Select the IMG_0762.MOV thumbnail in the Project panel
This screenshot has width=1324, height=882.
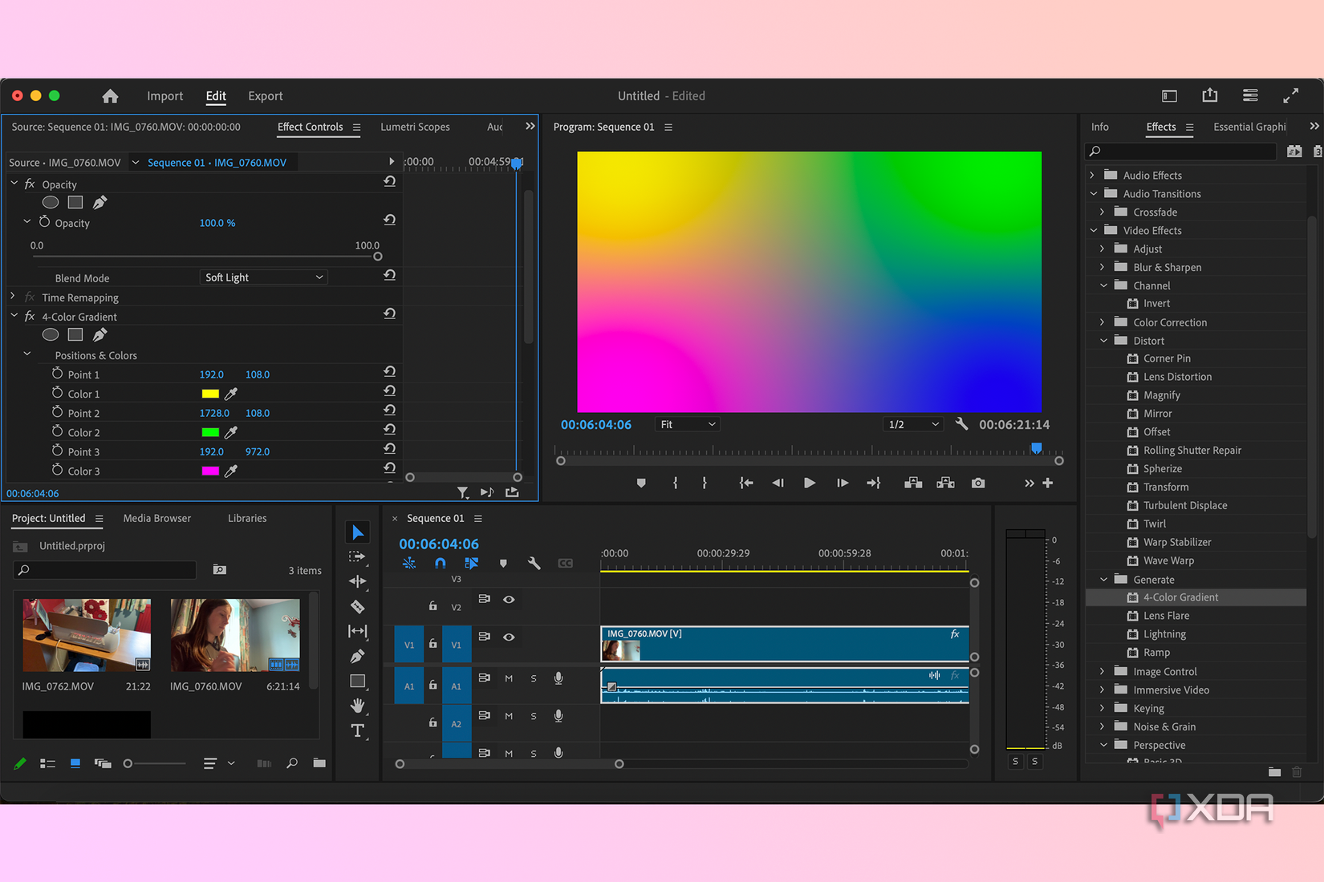pyautogui.click(x=86, y=634)
